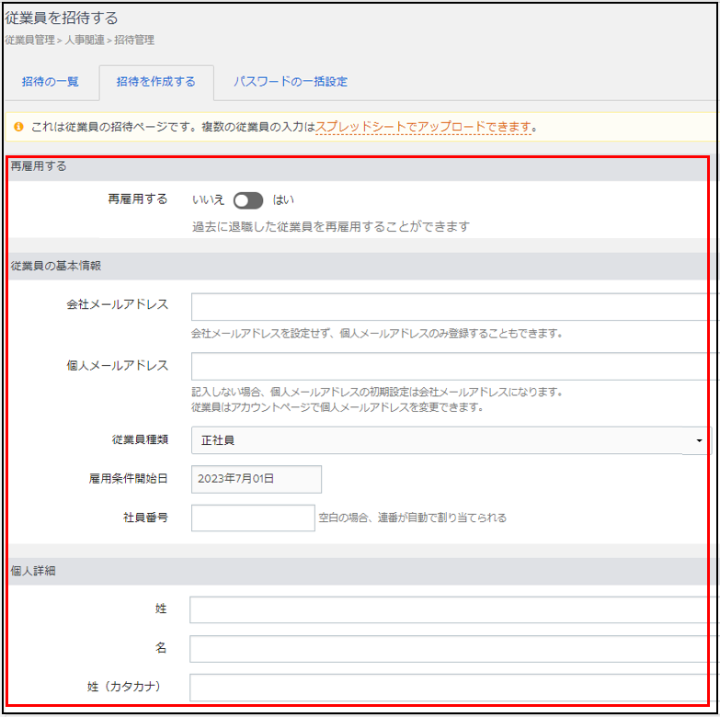Viewport: 720px width, 717px height.
Task: Click the はい label beside the rehire switch
Action: (x=283, y=200)
